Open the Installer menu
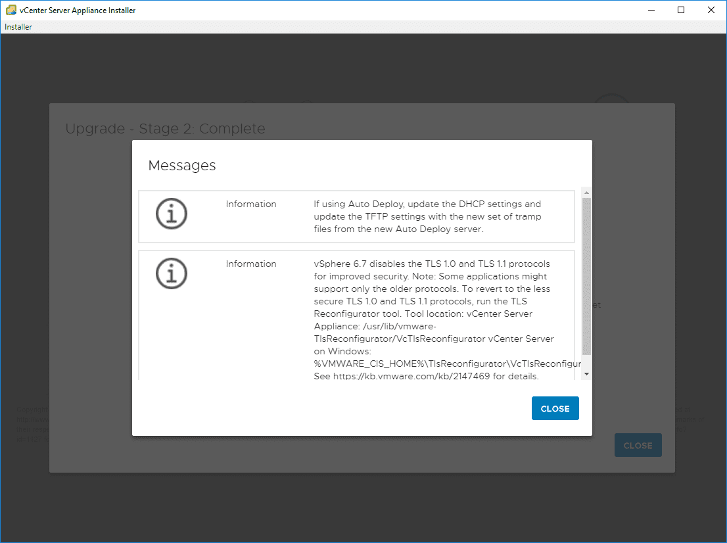The height and width of the screenshot is (543, 727). tap(18, 27)
